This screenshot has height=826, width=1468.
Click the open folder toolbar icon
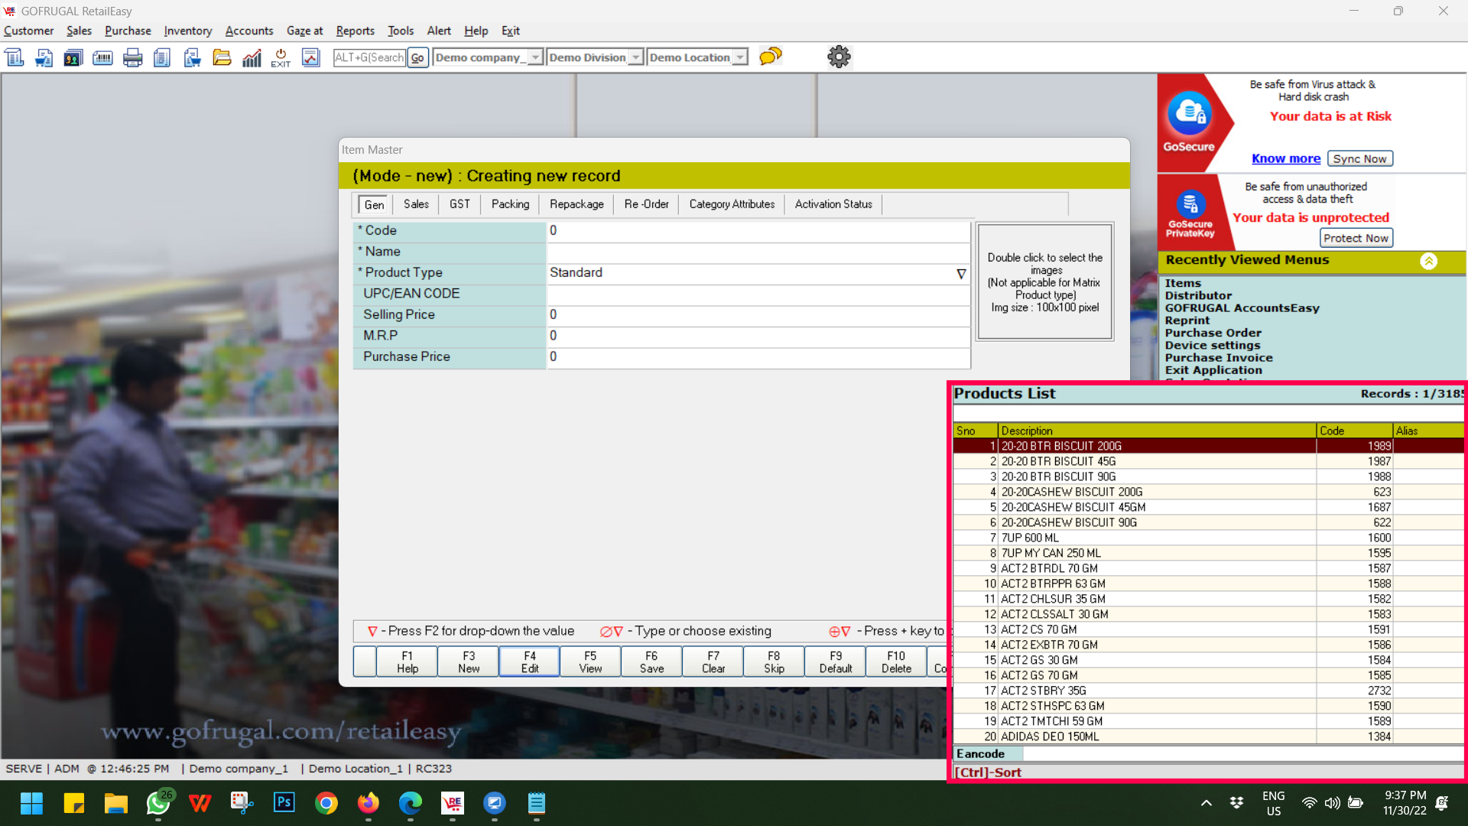(222, 57)
